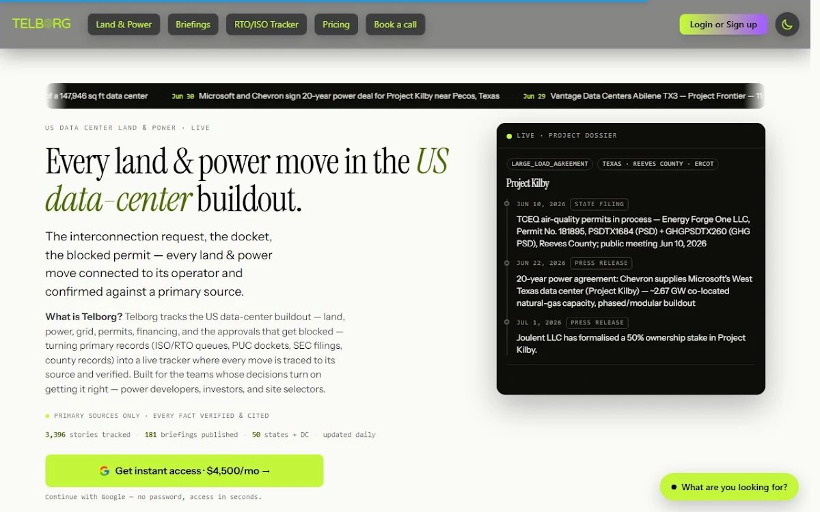The width and height of the screenshot is (820, 512).
Task: Click 'PRIMARY SOURCES ONLY' label
Action: point(97,416)
